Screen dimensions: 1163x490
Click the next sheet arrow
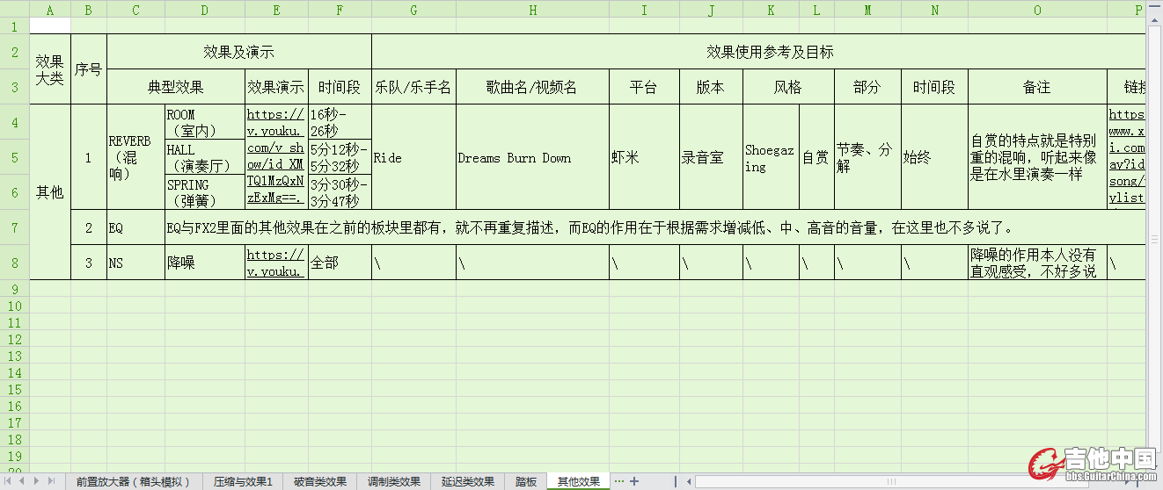click(x=37, y=481)
